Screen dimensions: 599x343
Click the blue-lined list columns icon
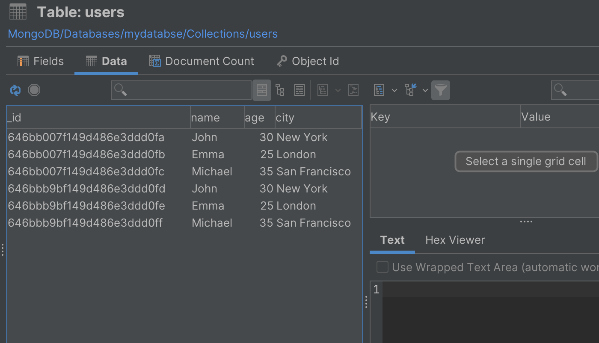pos(379,90)
